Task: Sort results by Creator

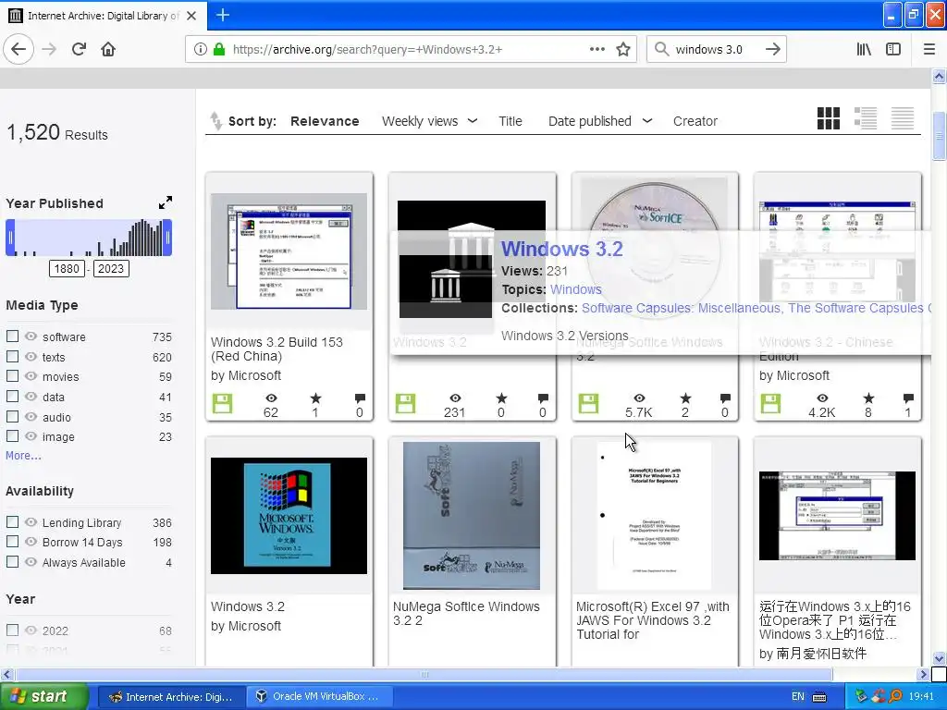Action: [x=695, y=121]
